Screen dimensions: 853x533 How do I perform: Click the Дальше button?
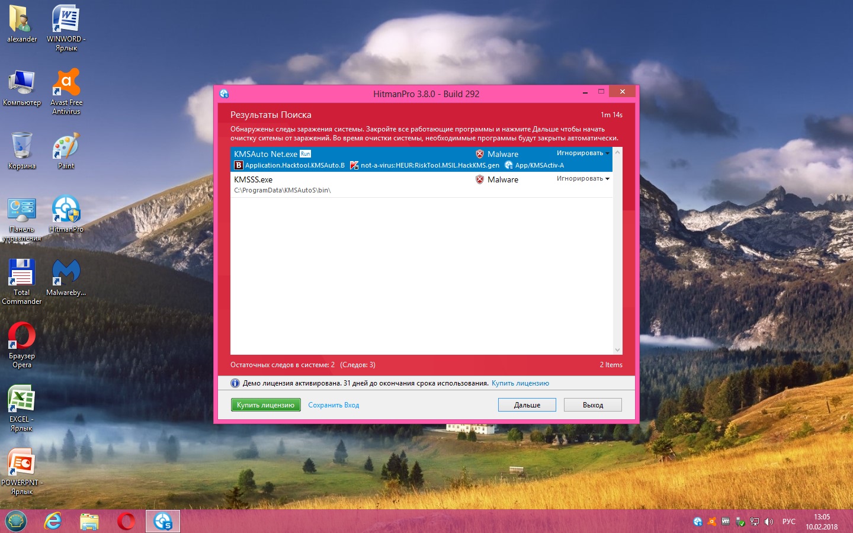pyautogui.click(x=527, y=405)
